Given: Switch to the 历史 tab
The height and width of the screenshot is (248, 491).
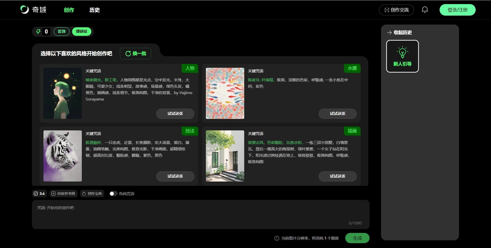Looking at the screenshot, I should click(x=95, y=10).
